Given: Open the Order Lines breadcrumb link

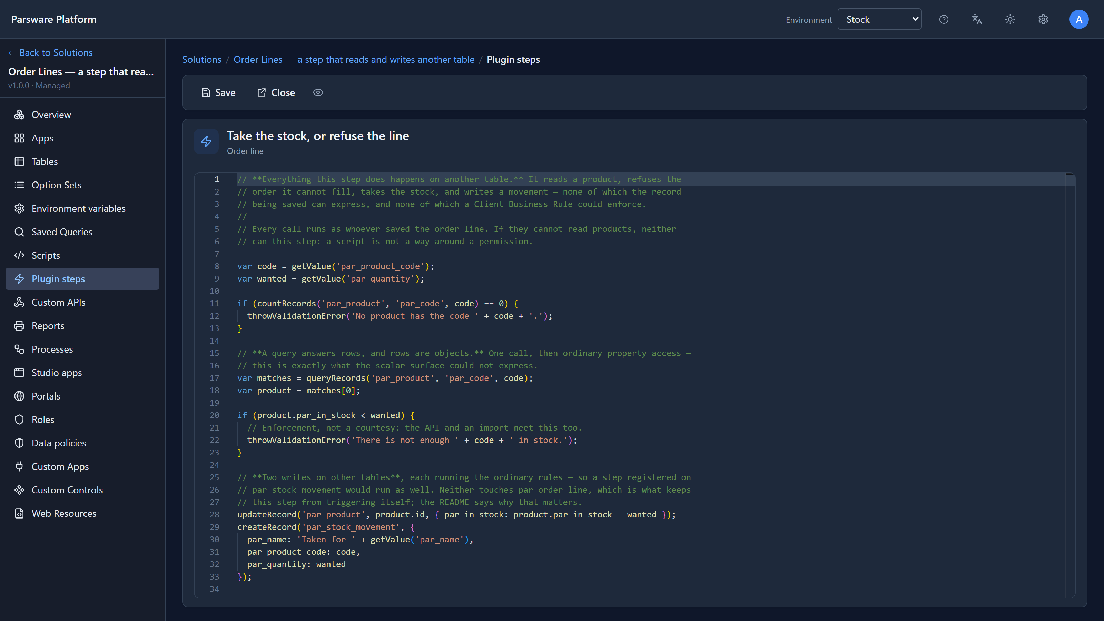Looking at the screenshot, I should coord(354,59).
